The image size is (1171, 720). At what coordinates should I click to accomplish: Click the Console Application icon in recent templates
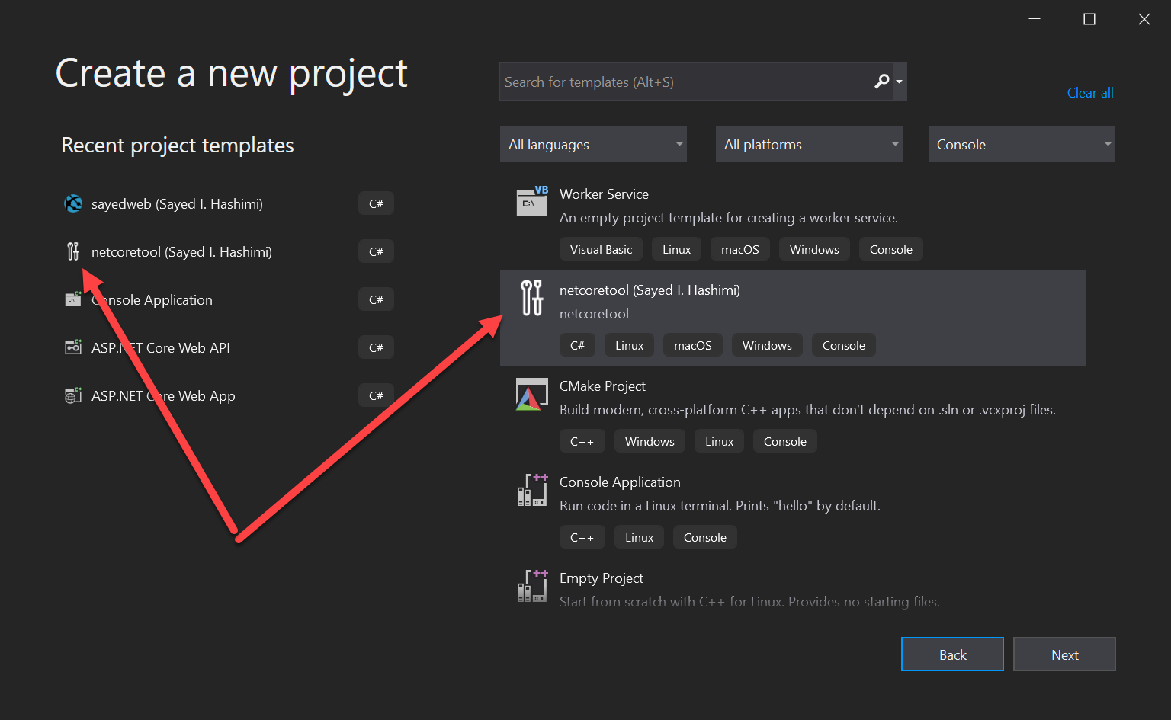tap(73, 299)
